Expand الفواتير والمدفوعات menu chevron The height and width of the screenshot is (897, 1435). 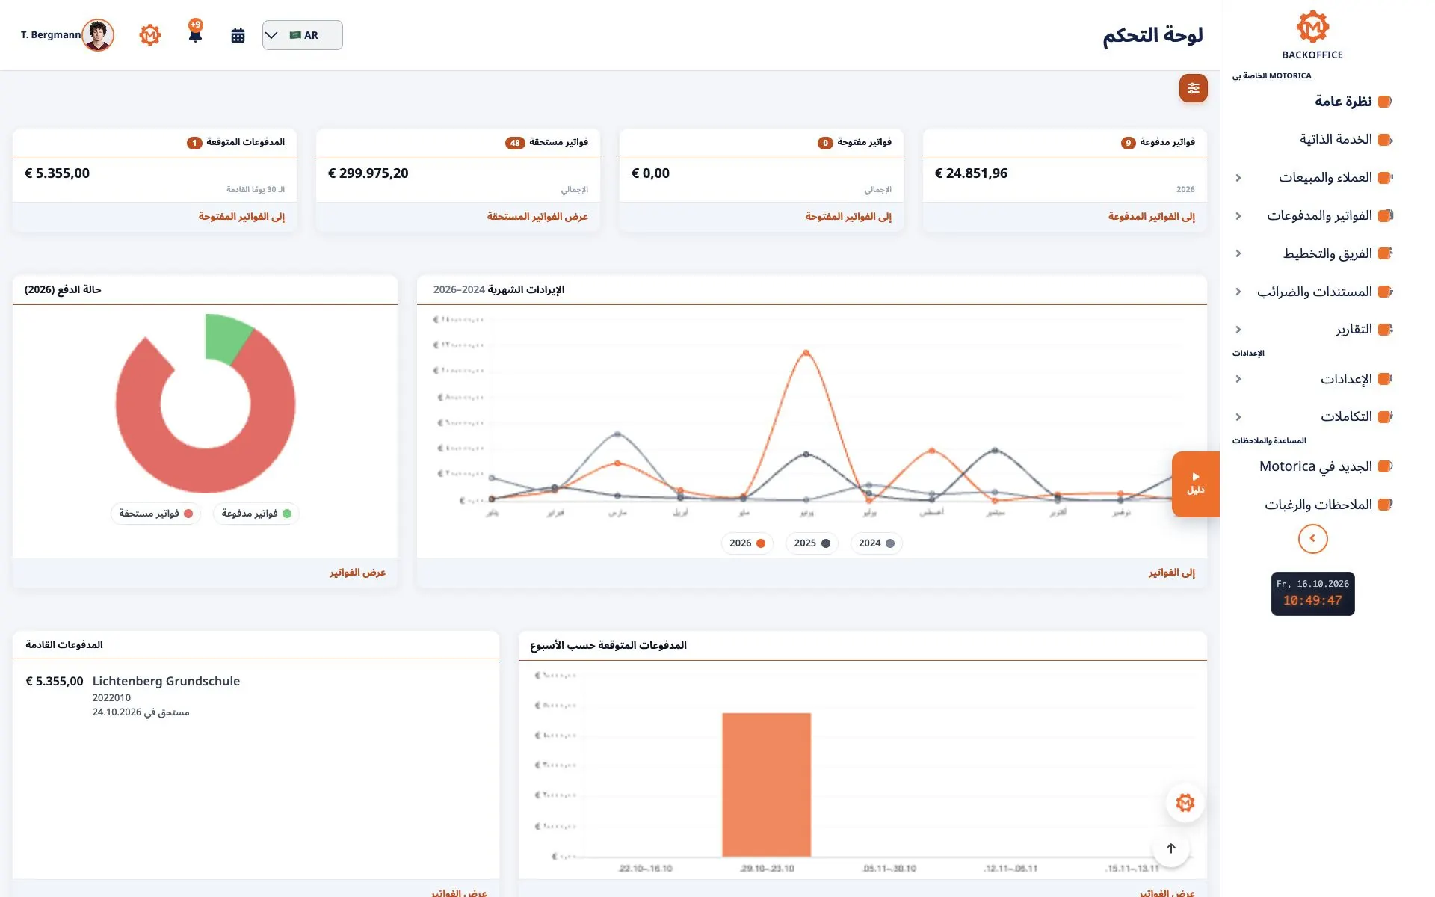pyautogui.click(x=1238, y=215)
